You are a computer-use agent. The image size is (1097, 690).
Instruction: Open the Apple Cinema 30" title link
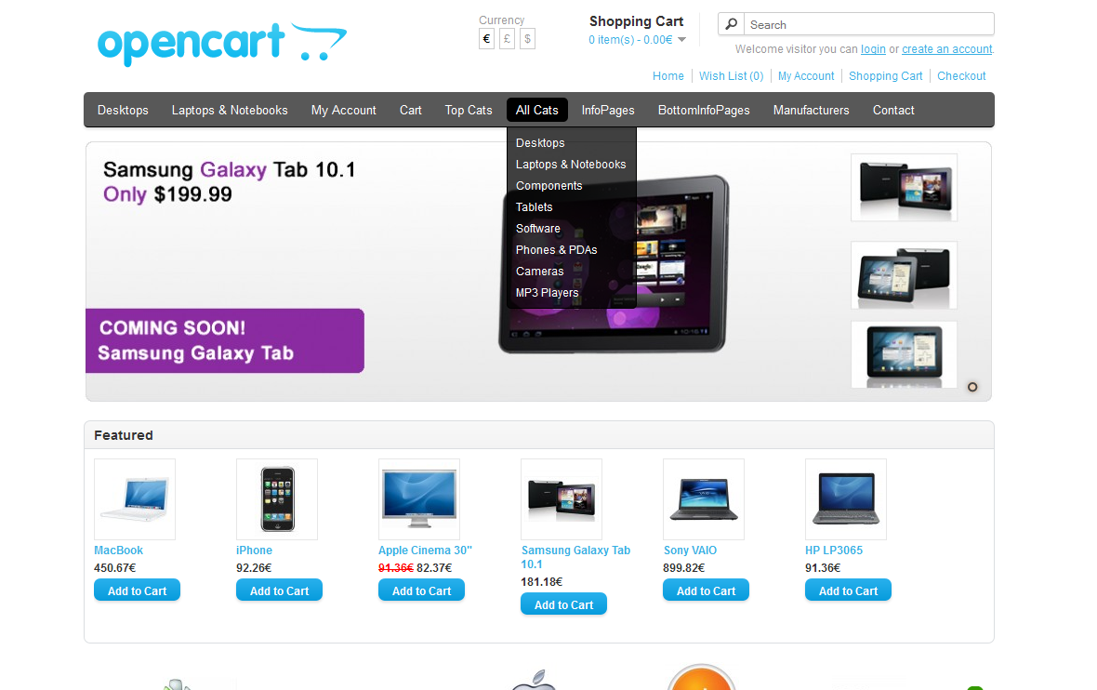coord(426,550)
